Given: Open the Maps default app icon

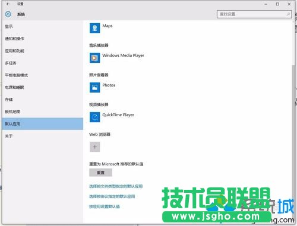Looking at the screenshot, I should tap(94, 28).
